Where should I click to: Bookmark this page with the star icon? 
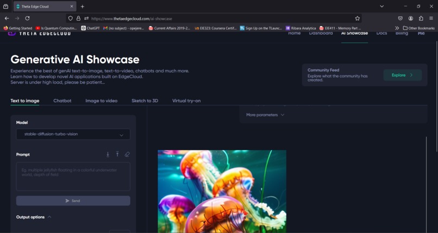click(357, 18)
